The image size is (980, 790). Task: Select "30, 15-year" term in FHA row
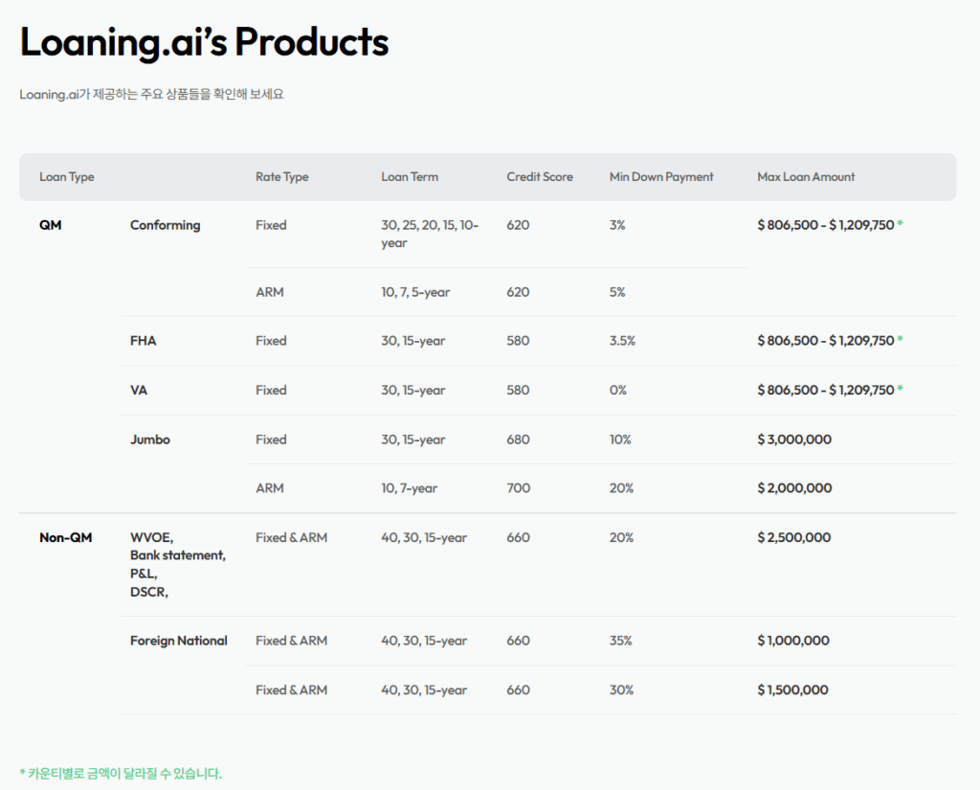coord(413,341)
